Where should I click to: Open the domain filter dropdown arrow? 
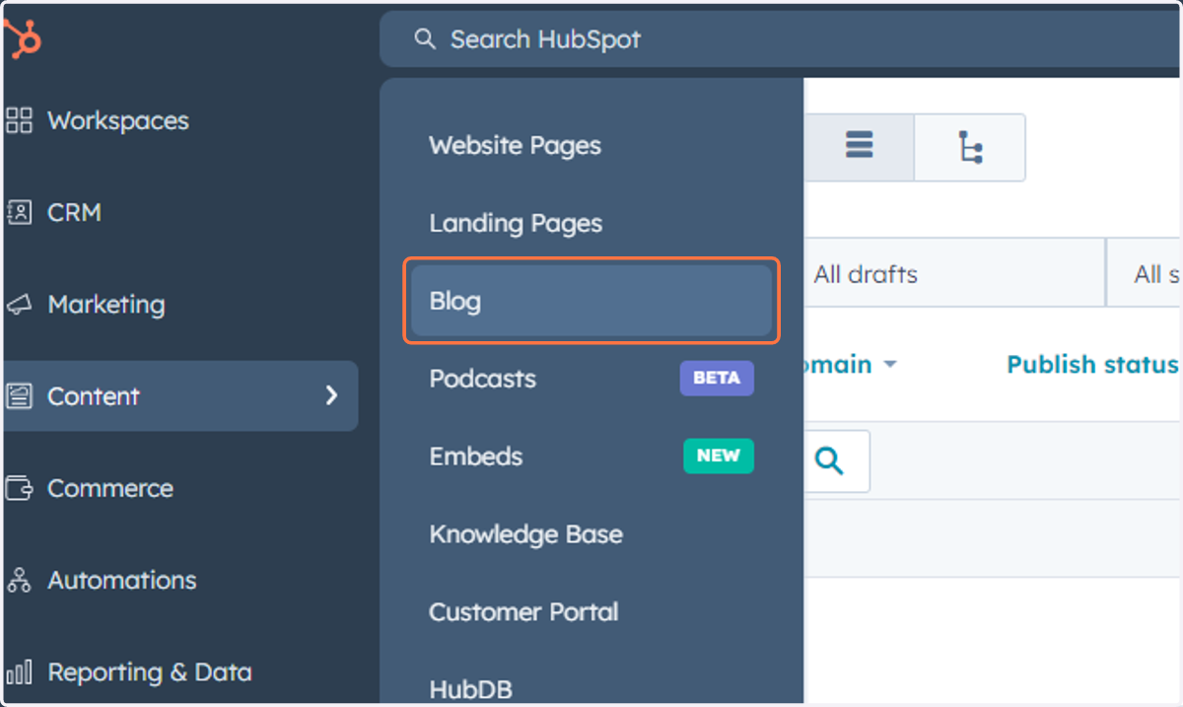tap(890, 365)
